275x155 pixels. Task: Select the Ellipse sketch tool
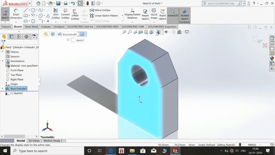(x=40, y=15)
